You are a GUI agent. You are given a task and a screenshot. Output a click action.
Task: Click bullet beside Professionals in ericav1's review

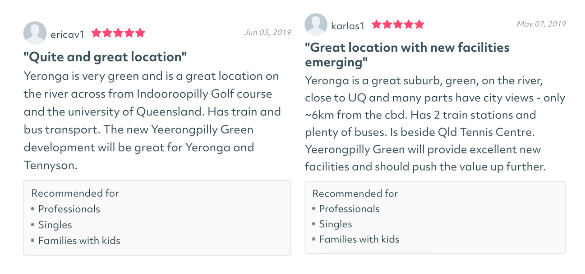(x=33, y=209)
